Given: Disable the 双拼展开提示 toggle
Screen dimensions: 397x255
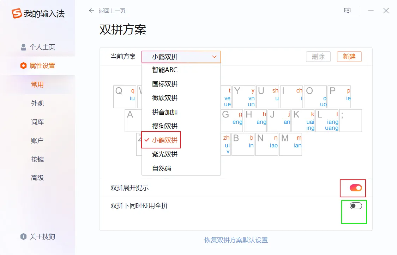Looking at the screenshot, I should 356,188.
